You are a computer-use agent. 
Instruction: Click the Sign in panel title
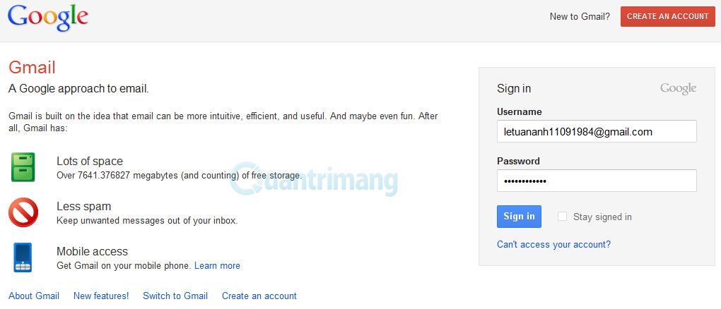tap(514, 89)
